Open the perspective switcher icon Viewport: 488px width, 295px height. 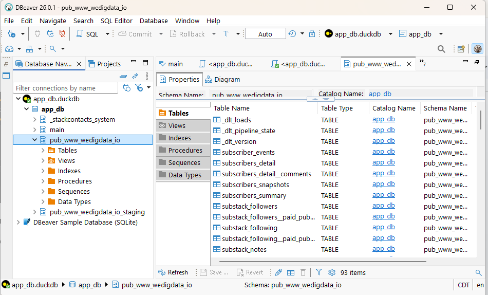(x=461, y=49)
